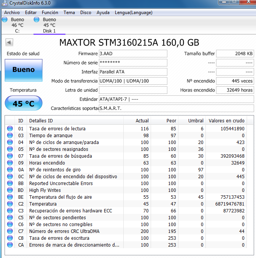Open the Lengua(Language) menu
The height and width of the screenshot is (258, 256).
pyautogui.click(x=134, y=13)
